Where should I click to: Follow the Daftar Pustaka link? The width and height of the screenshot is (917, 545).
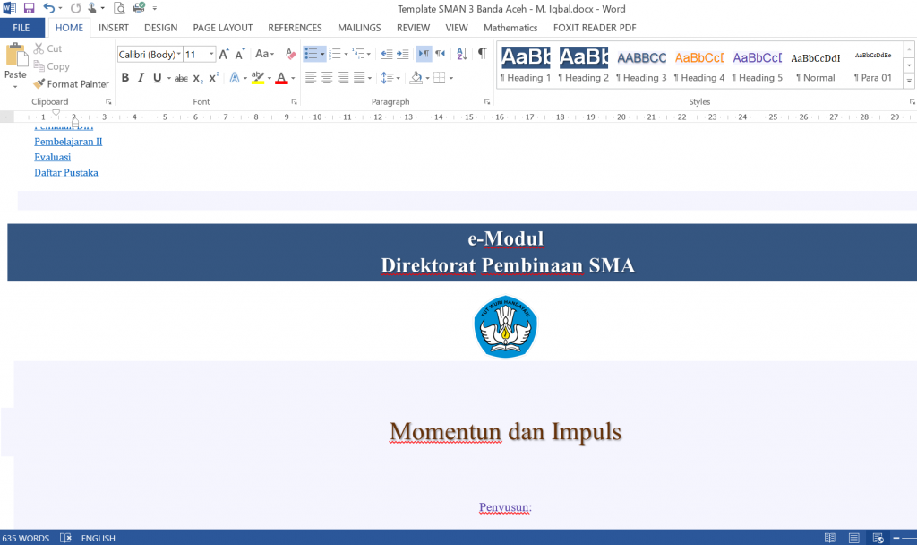pyautogui.click(x=66, y=173)
